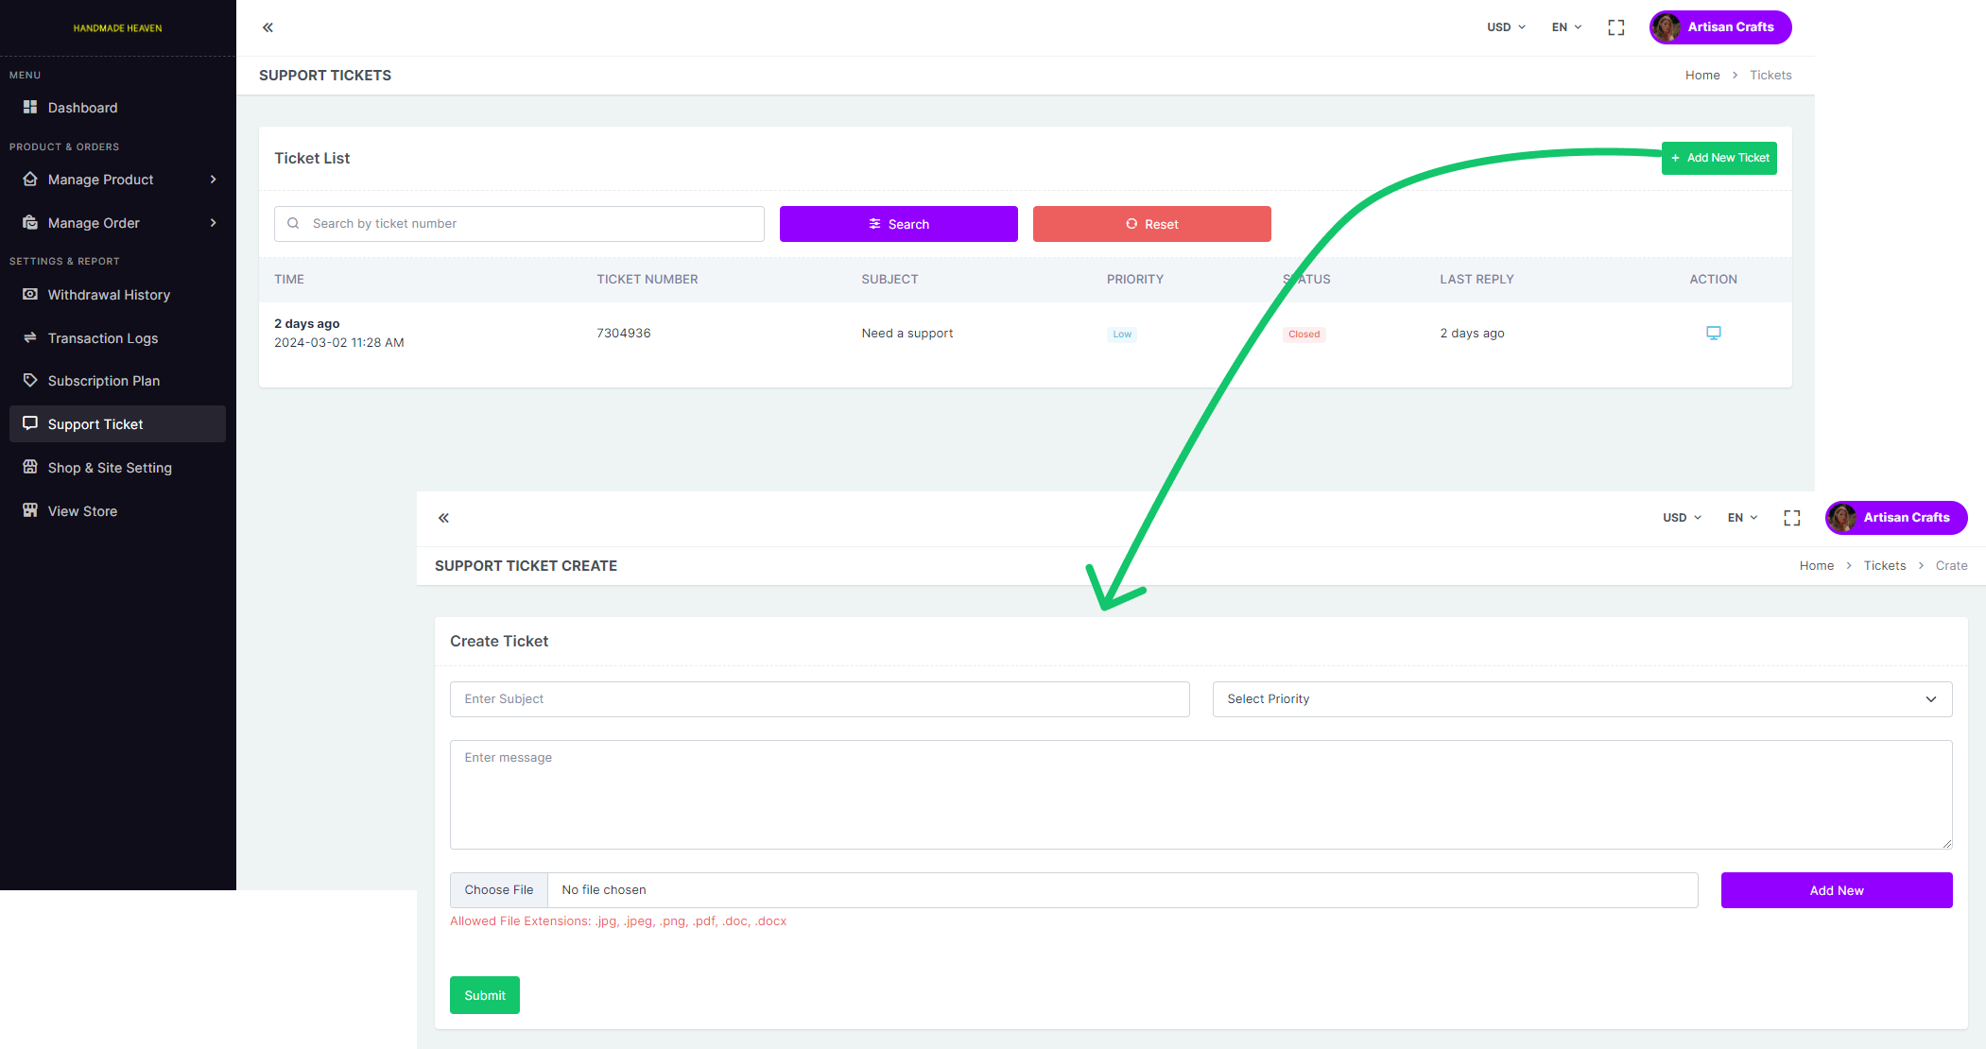Viewport: 1986px width, 1049px height.
Task: Click the Withdrawal History icon
Action: point(30,295)
